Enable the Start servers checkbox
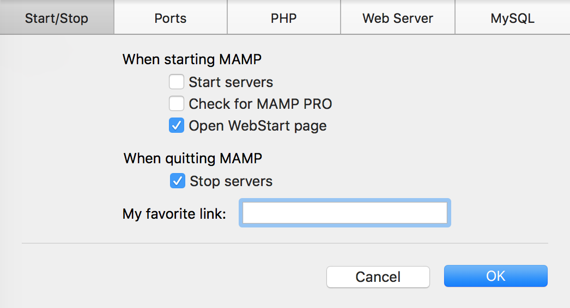570x308 pixels. coord(176,82)
